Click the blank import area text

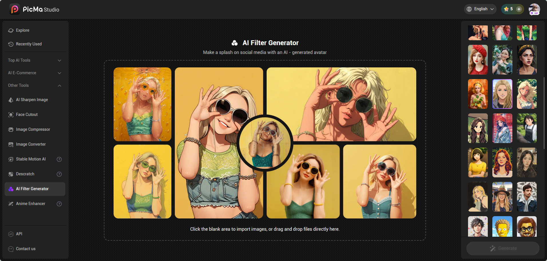click(x=265, y=229)
